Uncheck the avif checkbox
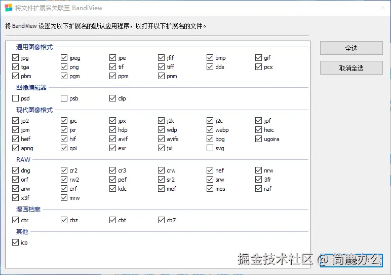Screen dimensions: 391x275 pyautogui.click(x=113, y=139)
